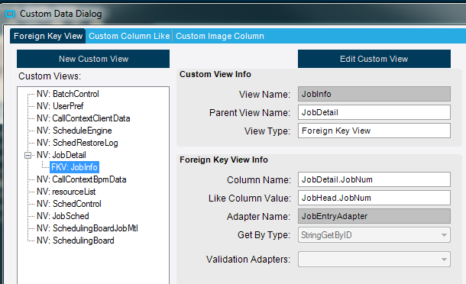Open the Validation Adapters dropdown
The width and height of the screenshot is (466, 284).
point(374,260)
